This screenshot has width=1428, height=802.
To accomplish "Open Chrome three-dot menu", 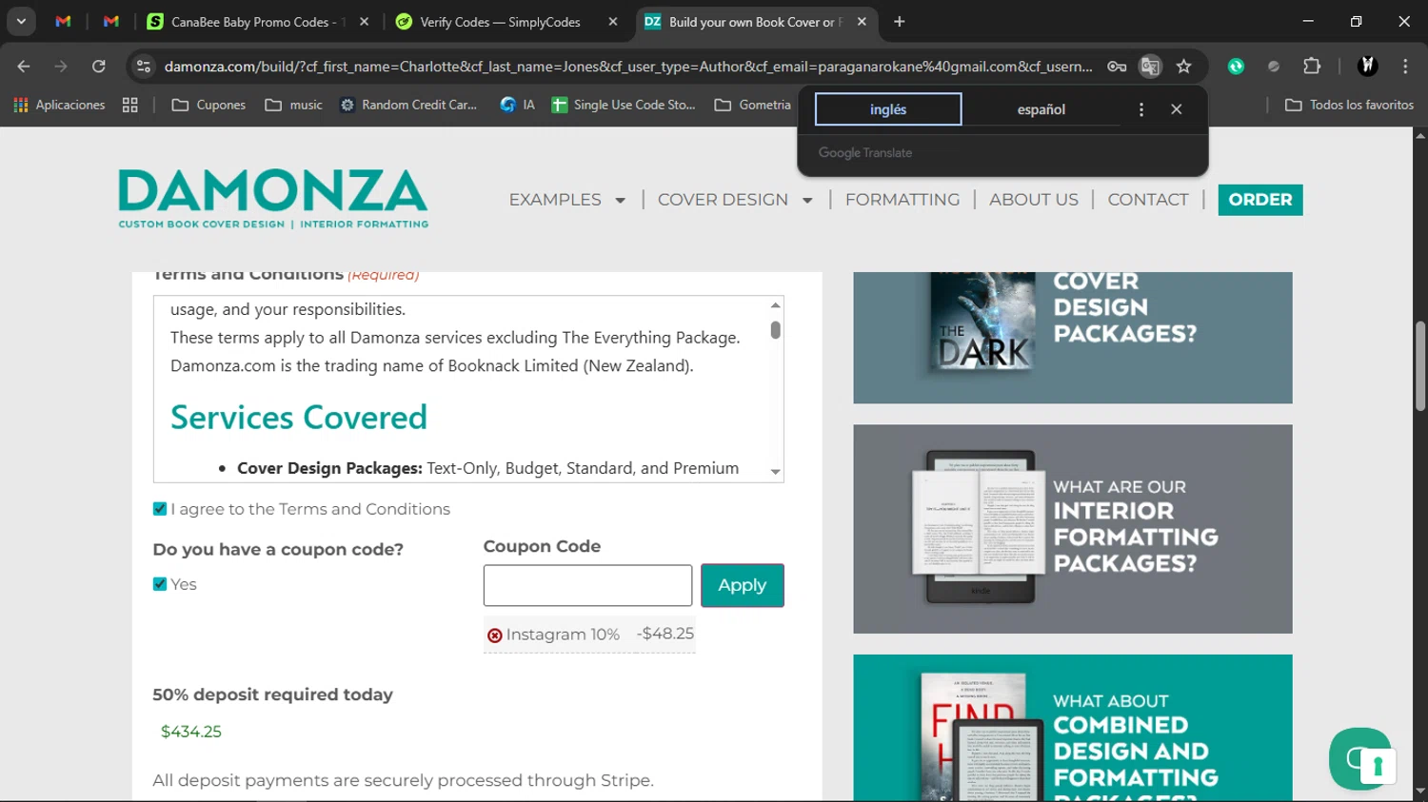I will click(x=1405, y=67).
